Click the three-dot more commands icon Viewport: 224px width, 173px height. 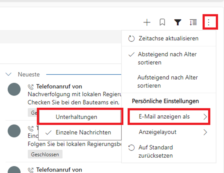(x=209, y=22)
